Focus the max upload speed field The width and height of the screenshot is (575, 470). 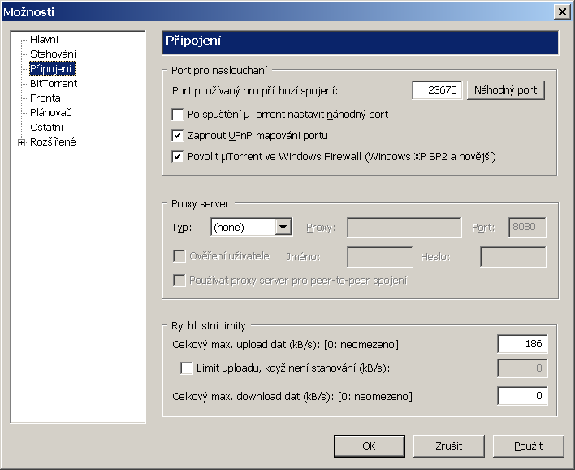pos(521,344)
